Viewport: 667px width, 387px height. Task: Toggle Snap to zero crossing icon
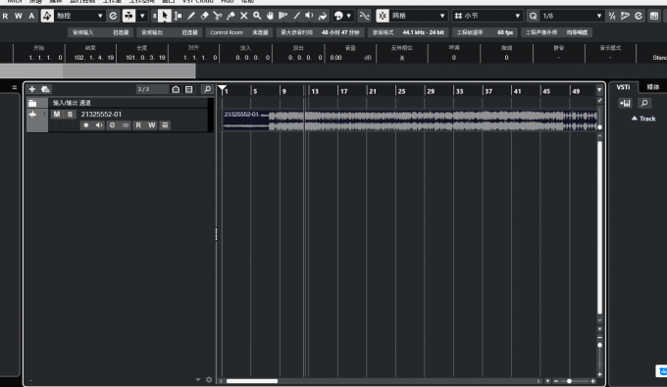(x=365, y=16)
